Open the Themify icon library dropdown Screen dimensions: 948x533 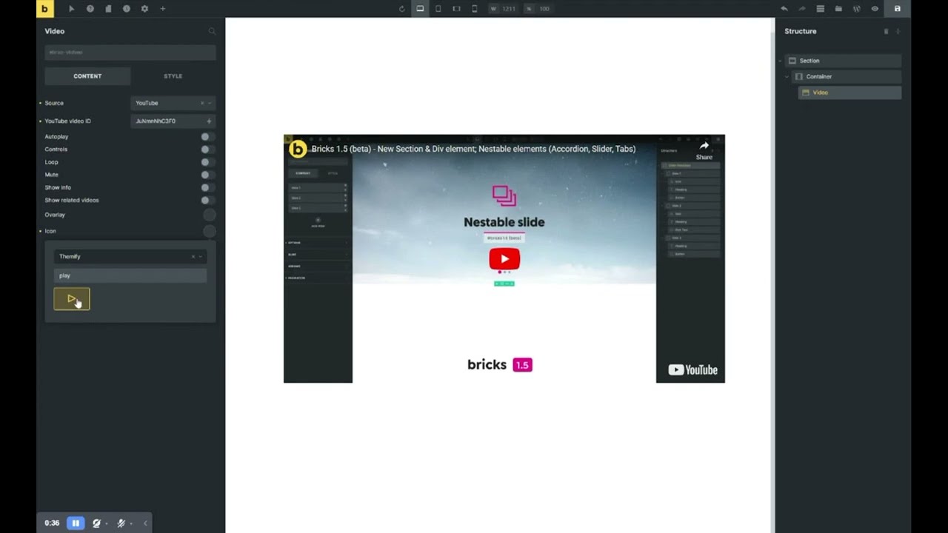click(x=130, y=256)
